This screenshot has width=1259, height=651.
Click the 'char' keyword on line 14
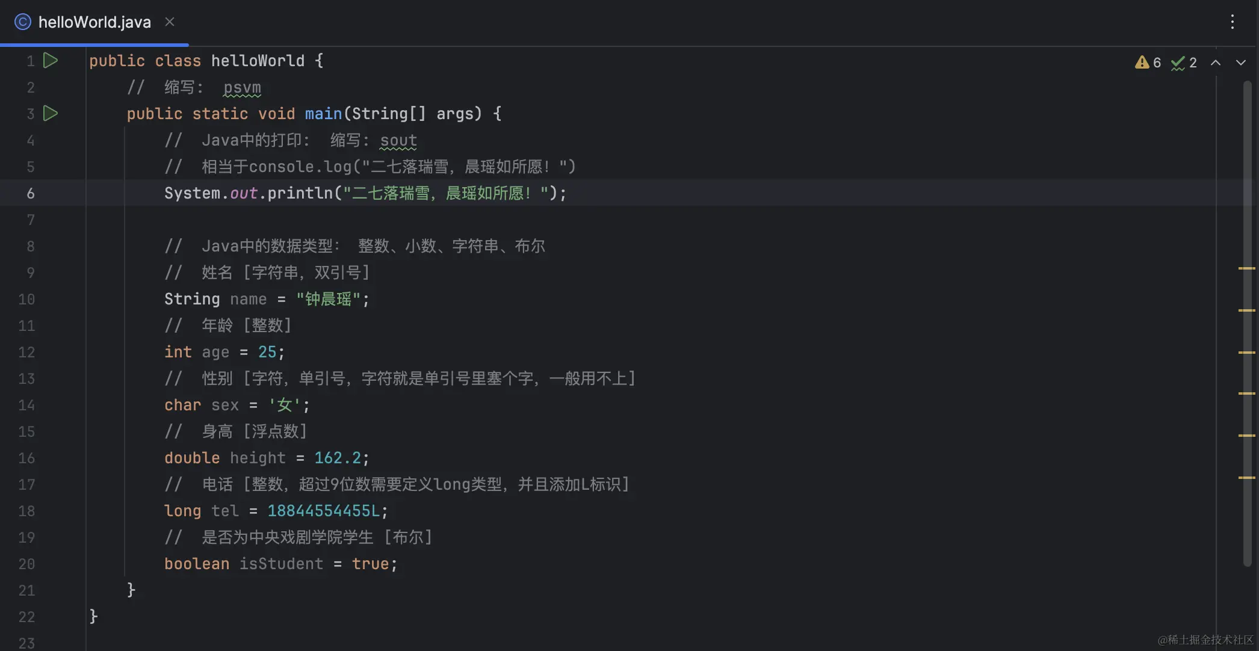coord(182,405)
